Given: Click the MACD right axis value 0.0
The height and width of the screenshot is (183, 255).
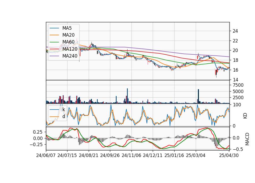Looking at the screenshot, I should 236,138.
